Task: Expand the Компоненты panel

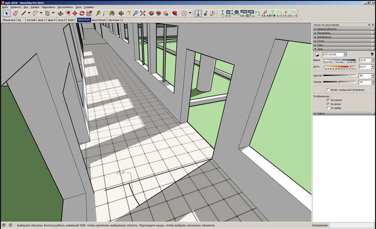Action: pos(344,37)
